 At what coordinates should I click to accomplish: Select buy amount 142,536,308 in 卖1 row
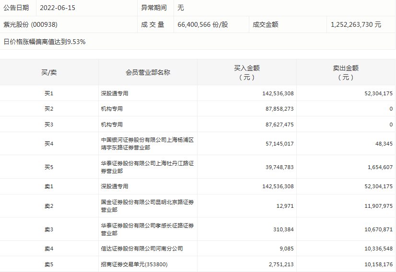pyautogui.click(x=278, y=186)
